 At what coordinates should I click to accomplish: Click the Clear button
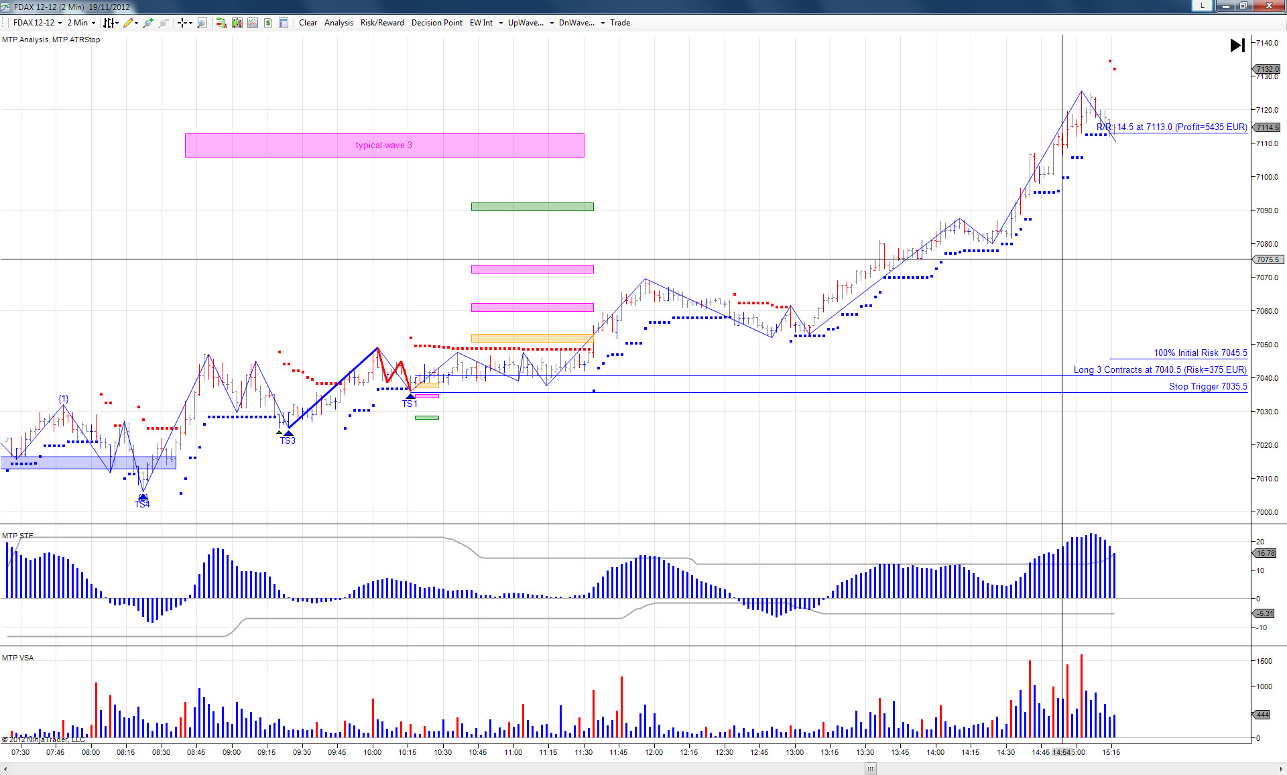click(308, 23)
